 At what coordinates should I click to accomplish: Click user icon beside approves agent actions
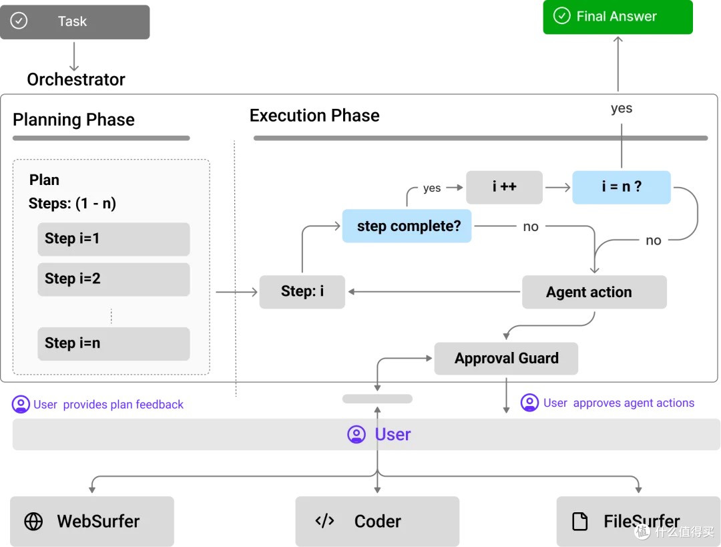(x=529, y=403)
